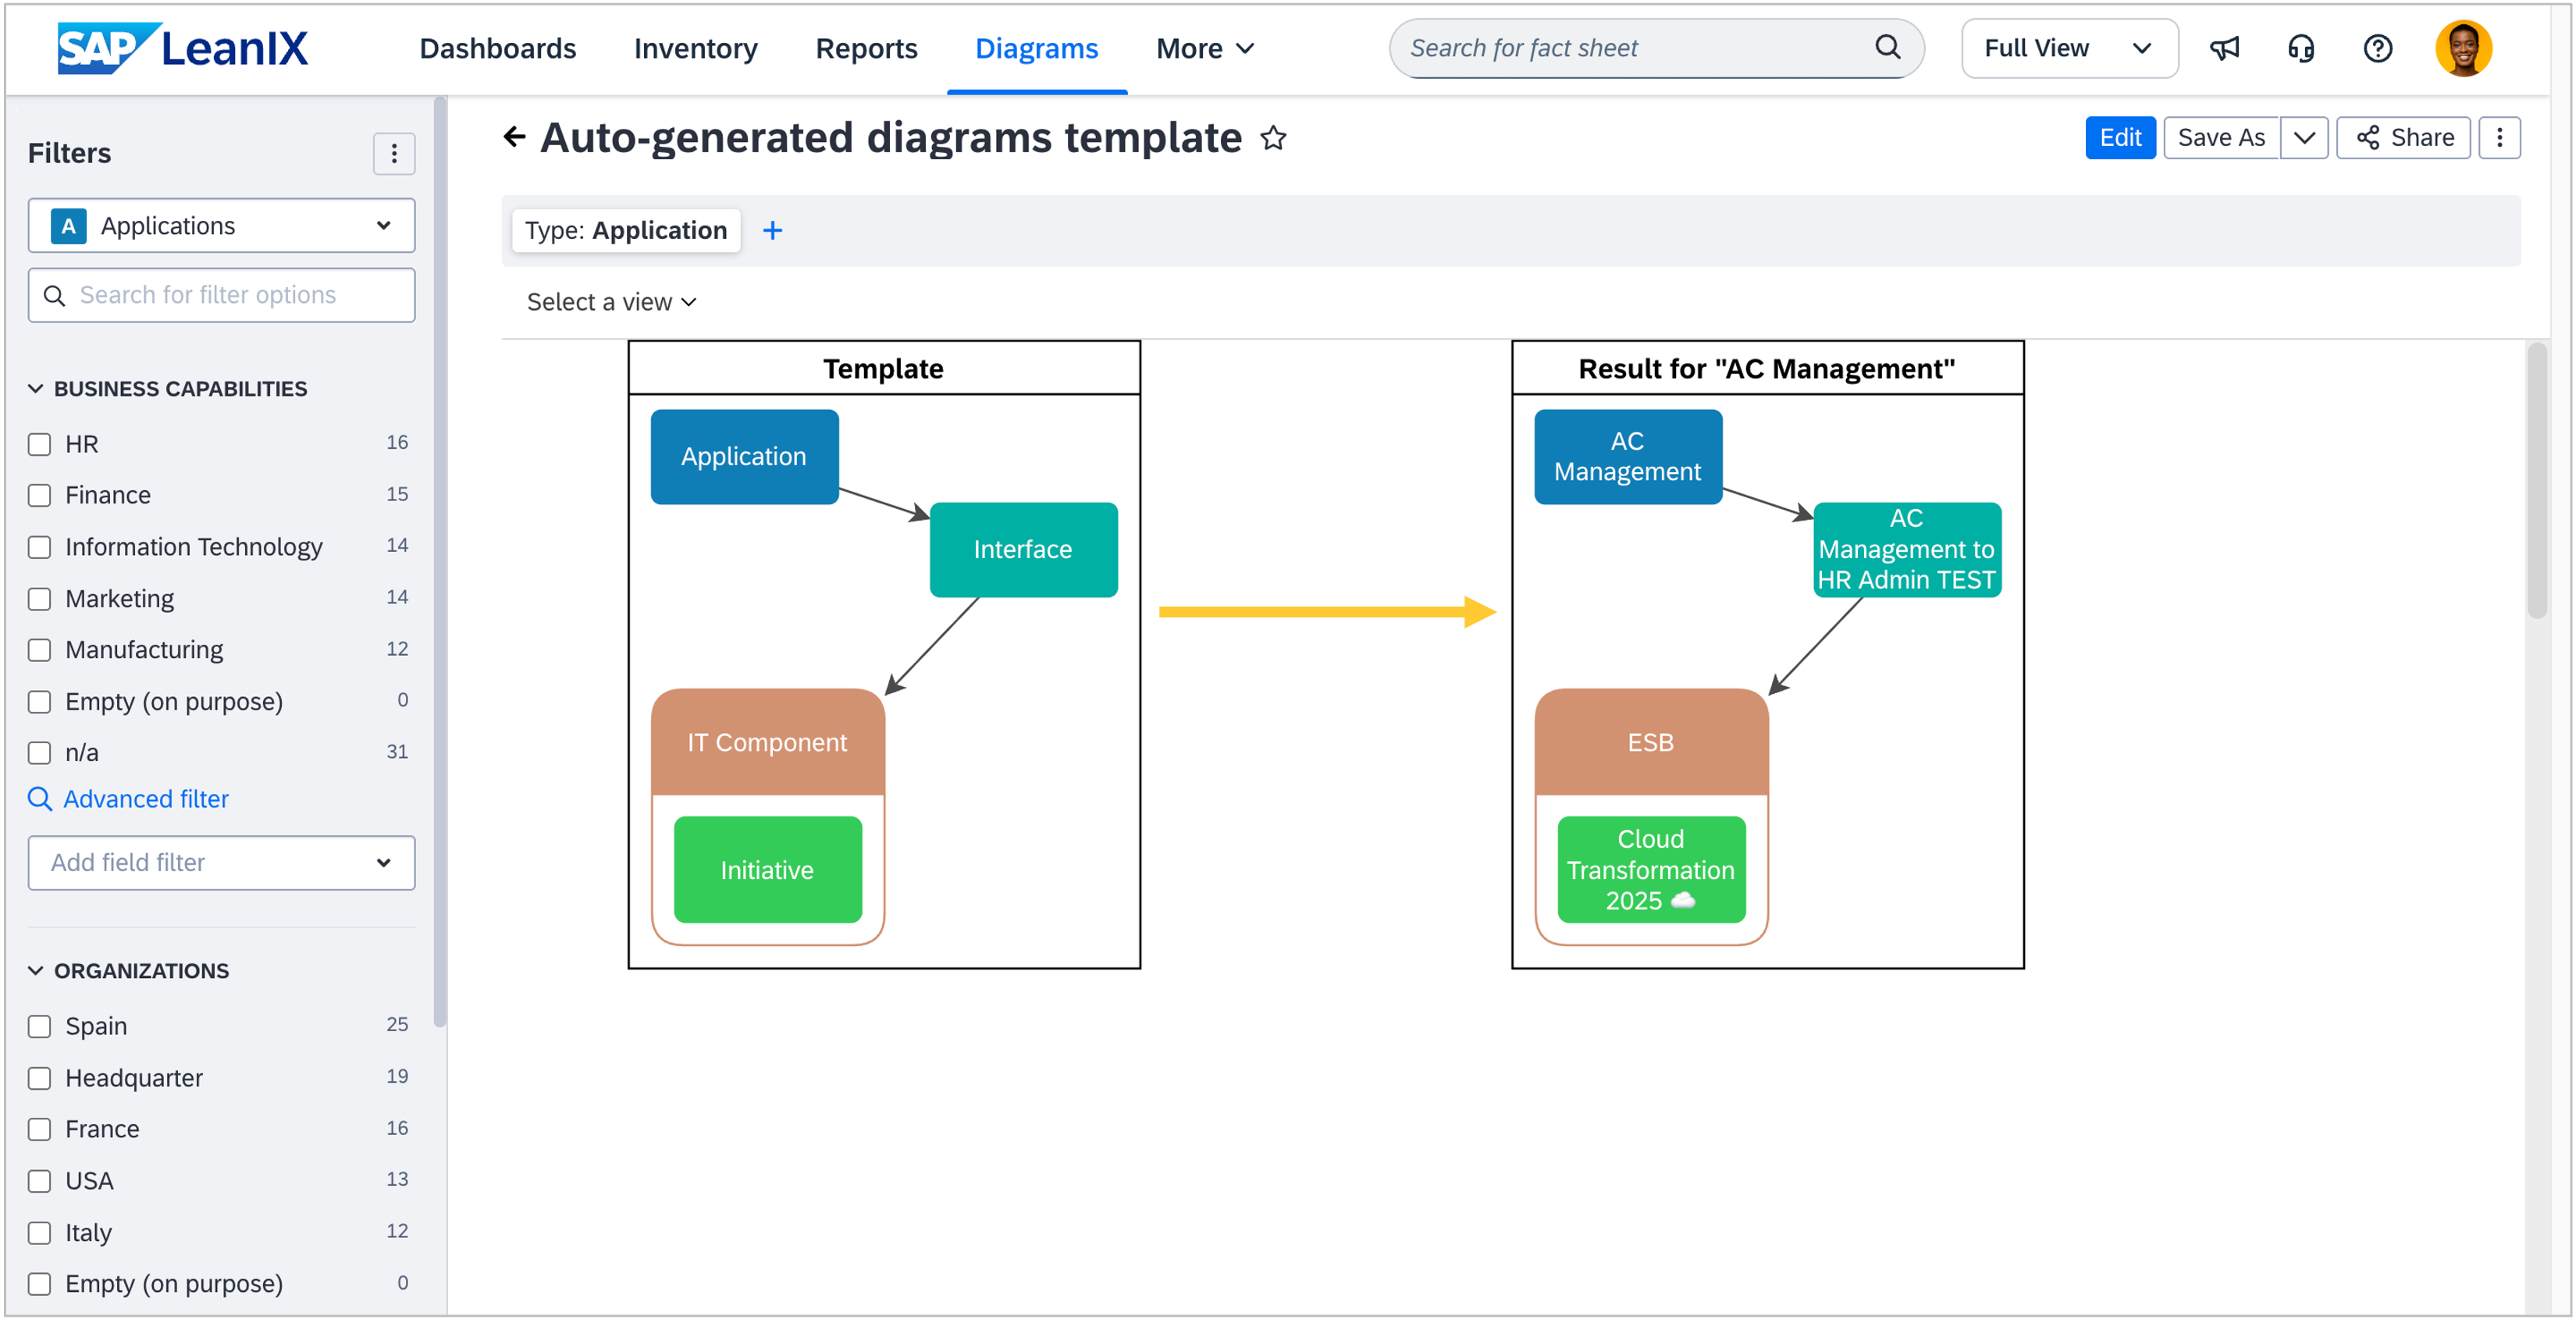Viewport: 2576px width, 1320px height.
Task: Open Filters panel three-dot menu
Action: [394, 153]
